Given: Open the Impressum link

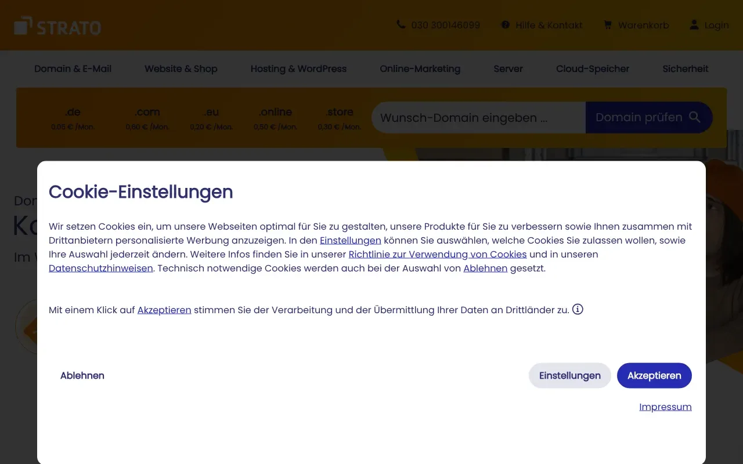Looking at the screenshot, I should click(x=665, y=407).
